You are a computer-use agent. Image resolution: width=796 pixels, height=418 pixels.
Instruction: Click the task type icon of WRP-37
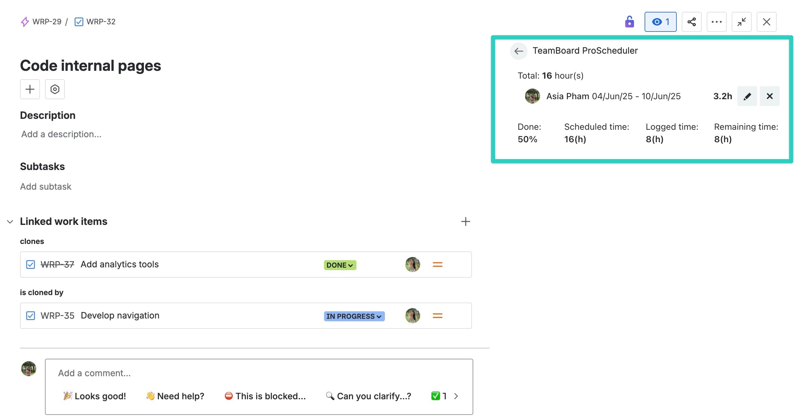(31, 265)
